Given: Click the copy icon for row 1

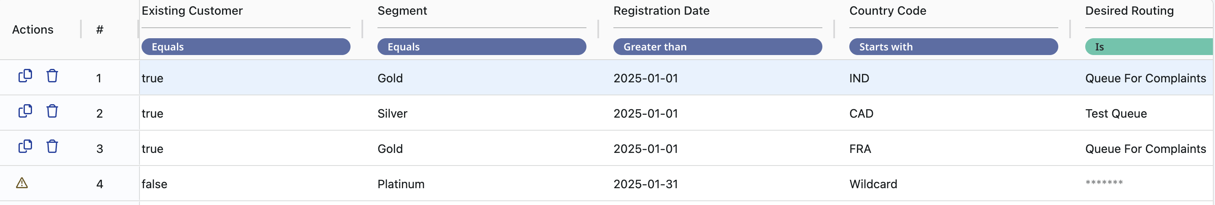Looking at the screenshot, I should tap(25, 76).
